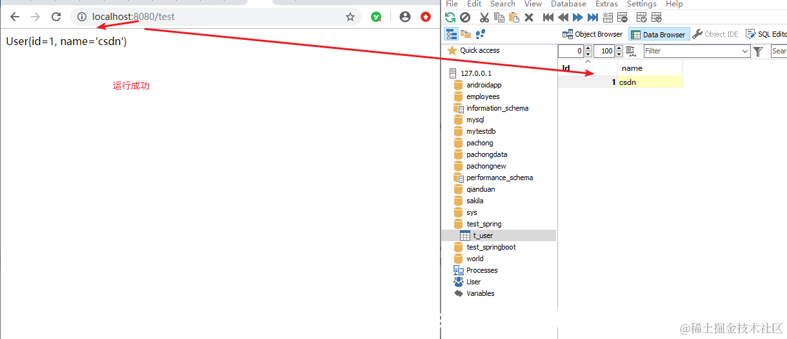Open the Search menu
Viewport: 787px width, 339px height.
pos(503,4)
